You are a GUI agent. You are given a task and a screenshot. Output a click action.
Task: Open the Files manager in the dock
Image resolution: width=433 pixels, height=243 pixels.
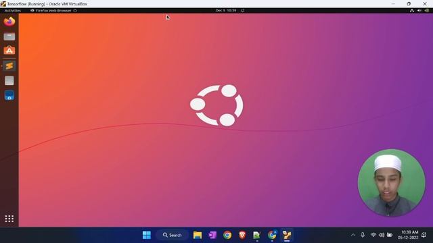[x=9, y=36]
